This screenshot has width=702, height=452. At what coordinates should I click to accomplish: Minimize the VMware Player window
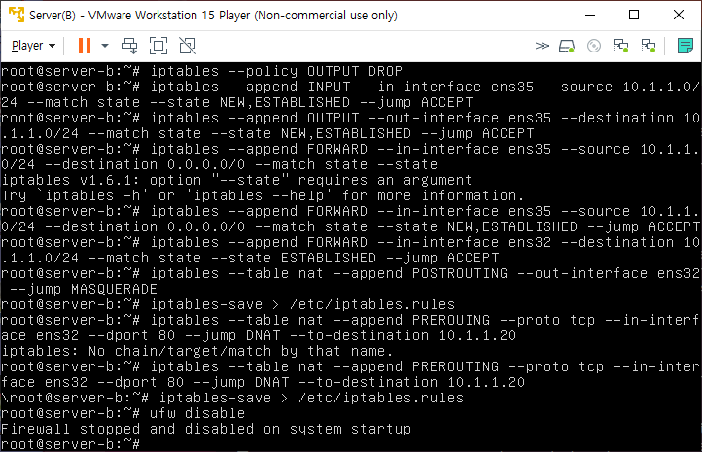pyautogui.click(x=590, y=15)
